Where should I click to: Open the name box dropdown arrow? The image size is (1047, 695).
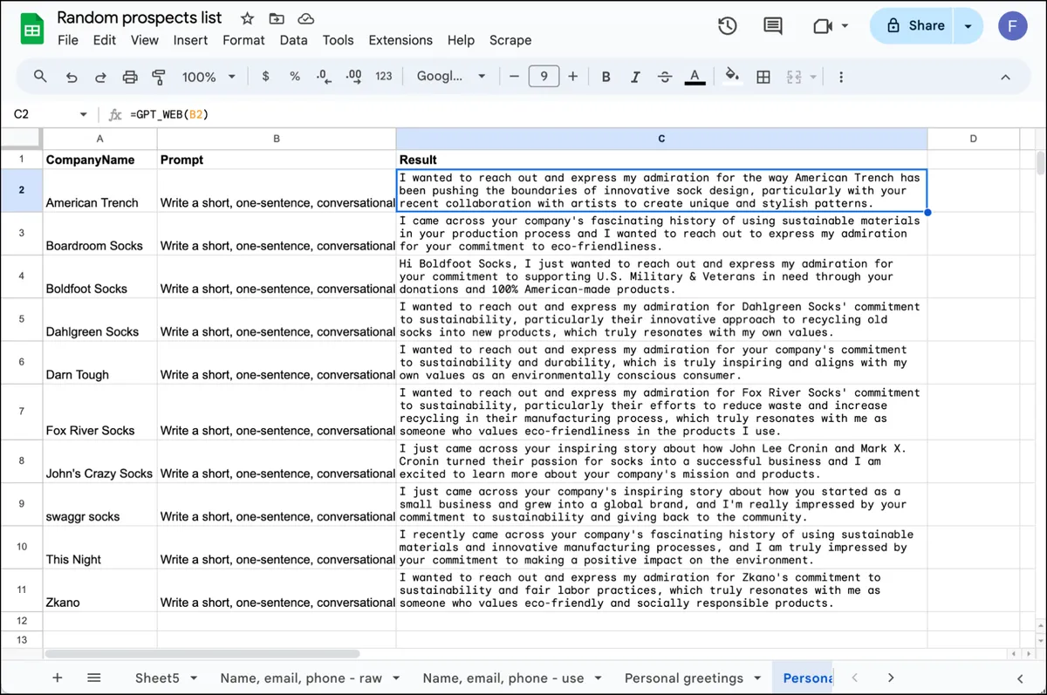coord(84,114)
